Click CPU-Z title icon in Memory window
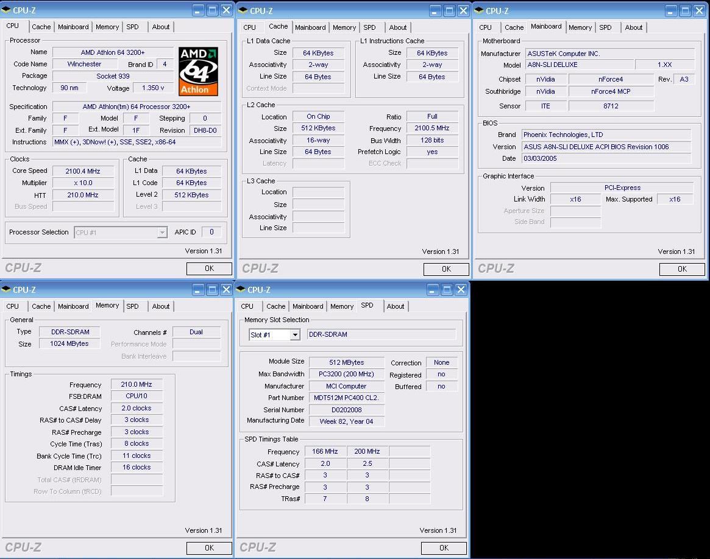Screen dimensions: 710x559 pyautogui.click(x=6, y=289)
